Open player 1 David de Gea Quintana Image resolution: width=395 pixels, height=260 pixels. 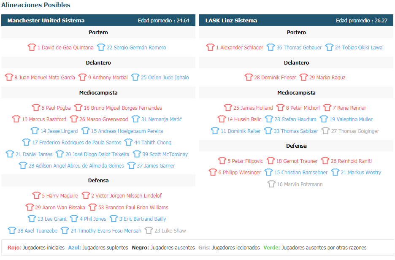tap(65, 48)
